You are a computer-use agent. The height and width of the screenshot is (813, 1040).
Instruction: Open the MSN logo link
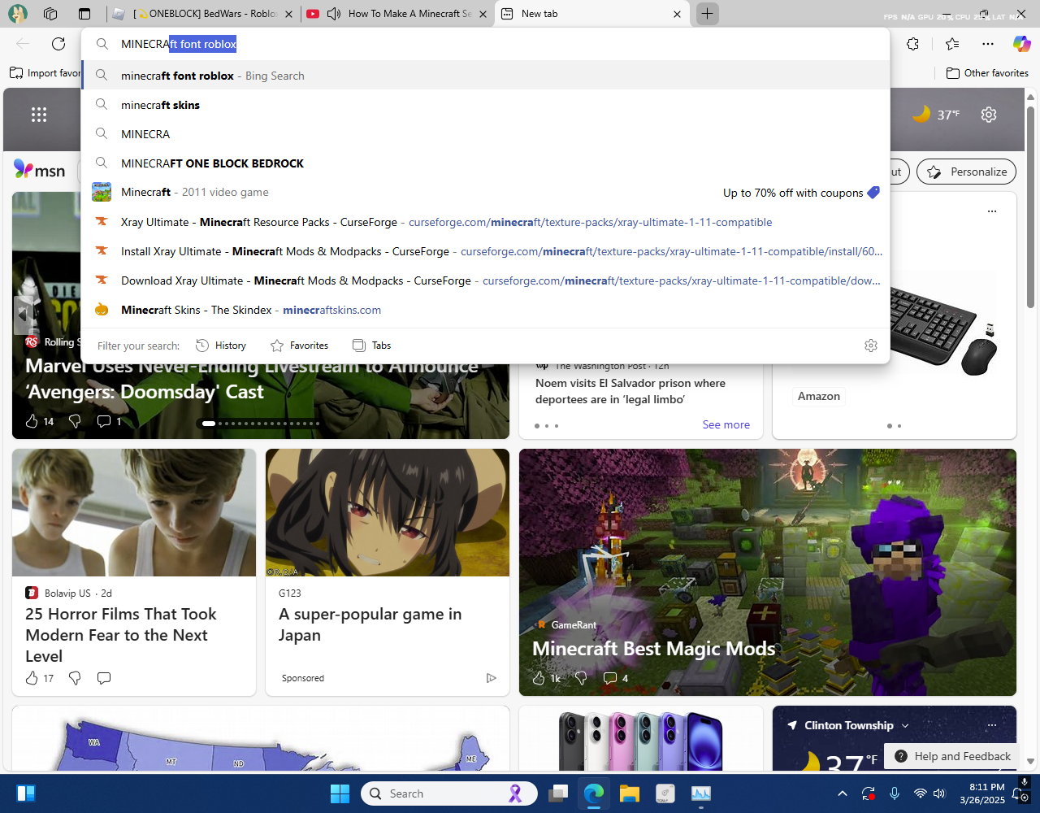(x=40, y=170)
